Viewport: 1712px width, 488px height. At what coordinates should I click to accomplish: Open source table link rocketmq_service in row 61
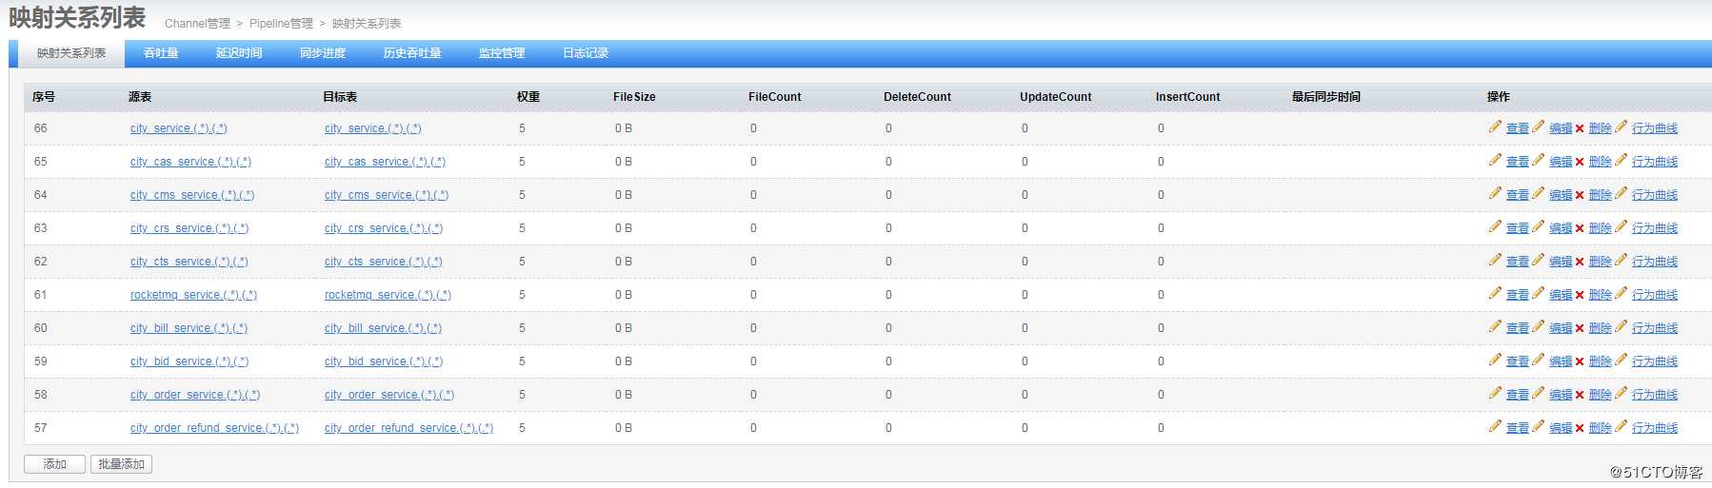click(x=193, y=295)
